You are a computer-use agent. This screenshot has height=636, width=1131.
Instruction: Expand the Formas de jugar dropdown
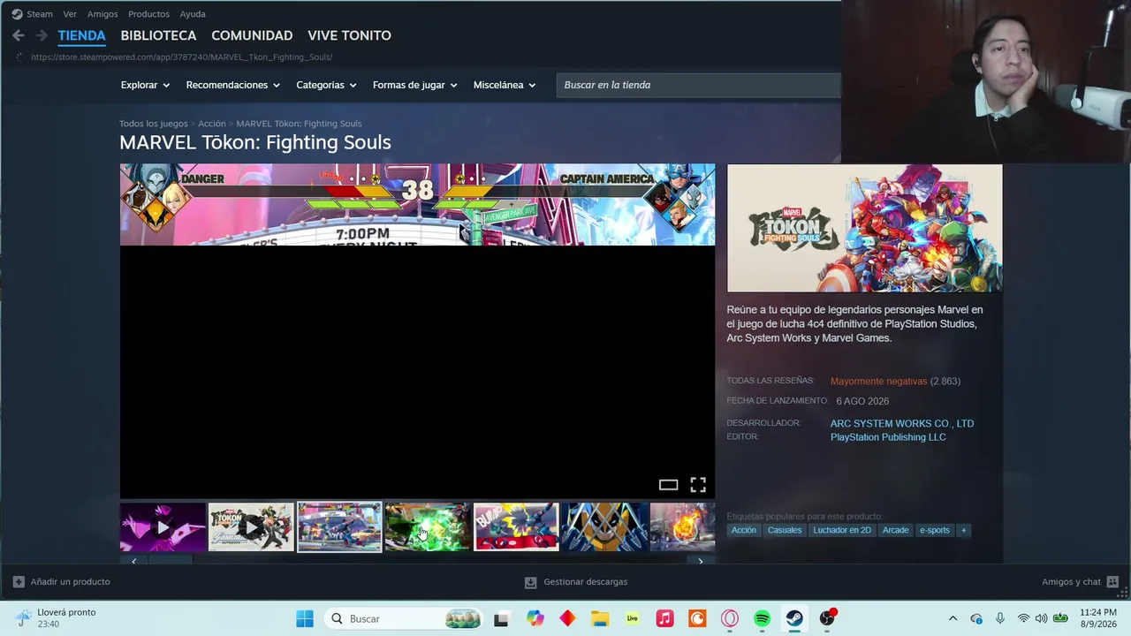[x=414, y=85]
